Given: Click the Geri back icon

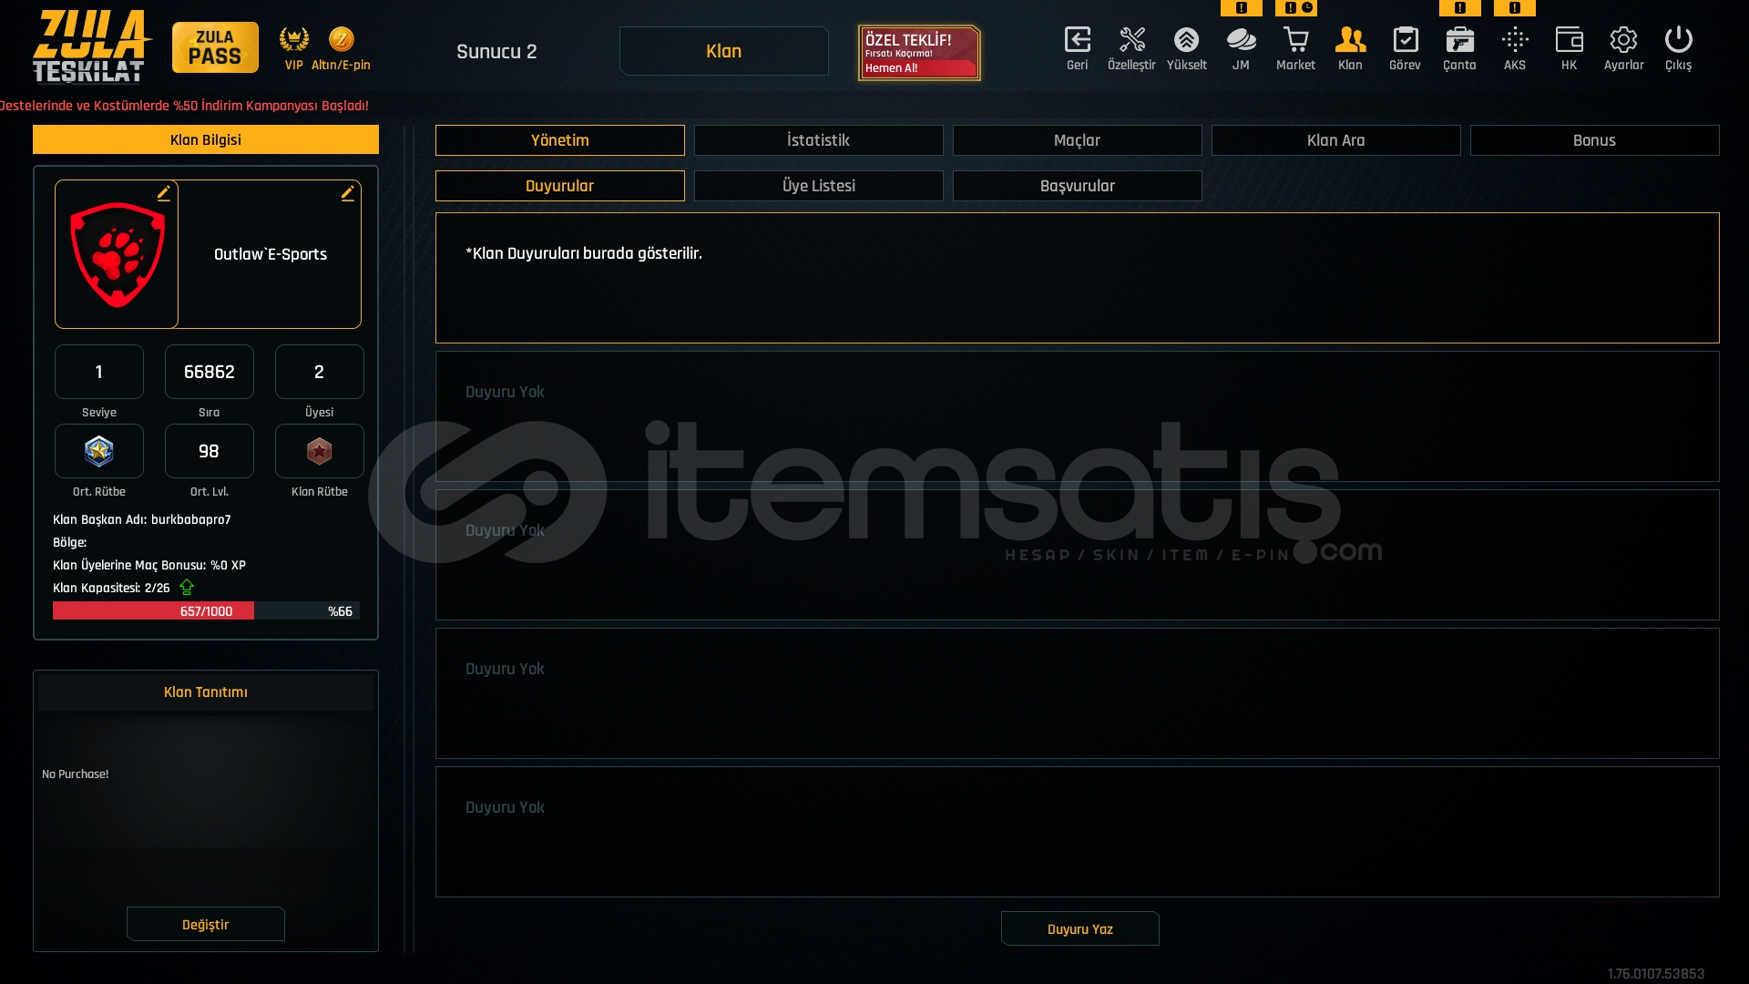Looking at the screenshot, I should coord(1077,40).
